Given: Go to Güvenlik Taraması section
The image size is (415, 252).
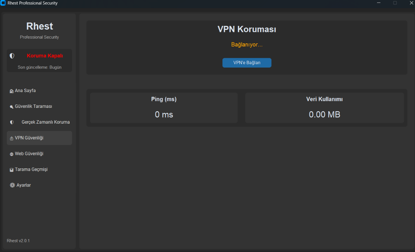Looking at the screenshot, I should 39,107.
